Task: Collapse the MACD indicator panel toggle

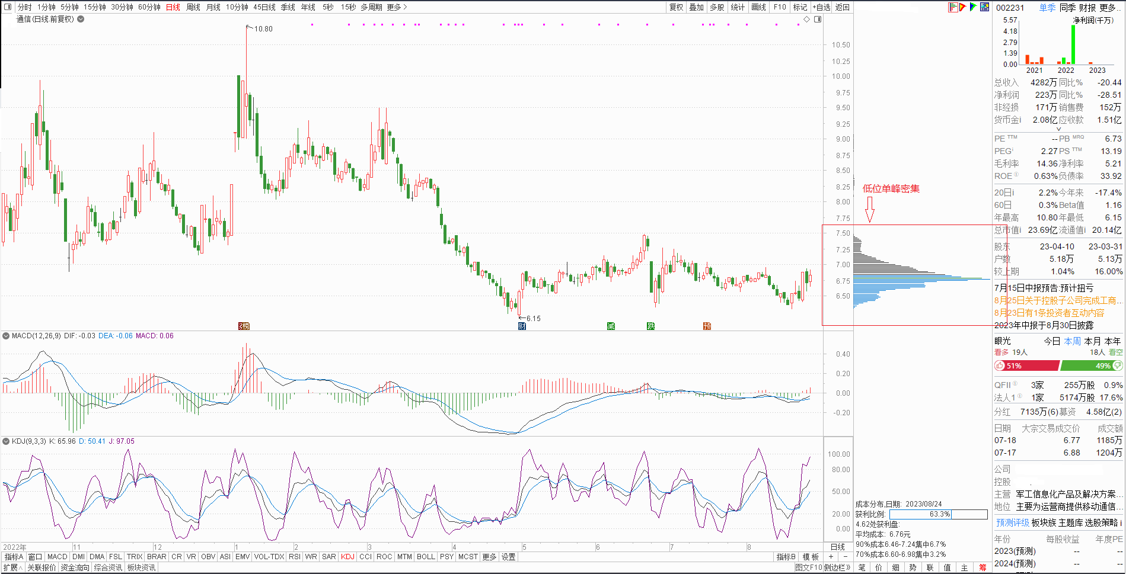Action: (6, 336)
